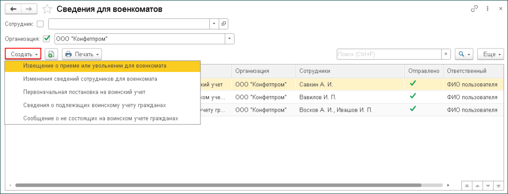The image size is (508, 194).
Task: Choose Сведения о подлежащих воинскому учету гражданах
Action: tap(103, 105)
